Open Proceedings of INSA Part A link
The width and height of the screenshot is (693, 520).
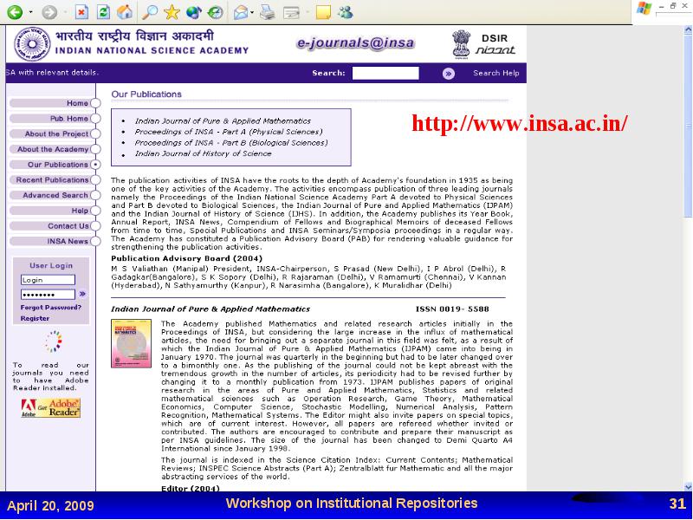[229, 132]
